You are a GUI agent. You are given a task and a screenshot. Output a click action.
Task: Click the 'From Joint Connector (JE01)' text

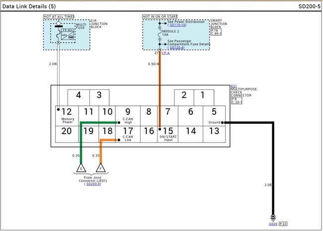(93, 179)
